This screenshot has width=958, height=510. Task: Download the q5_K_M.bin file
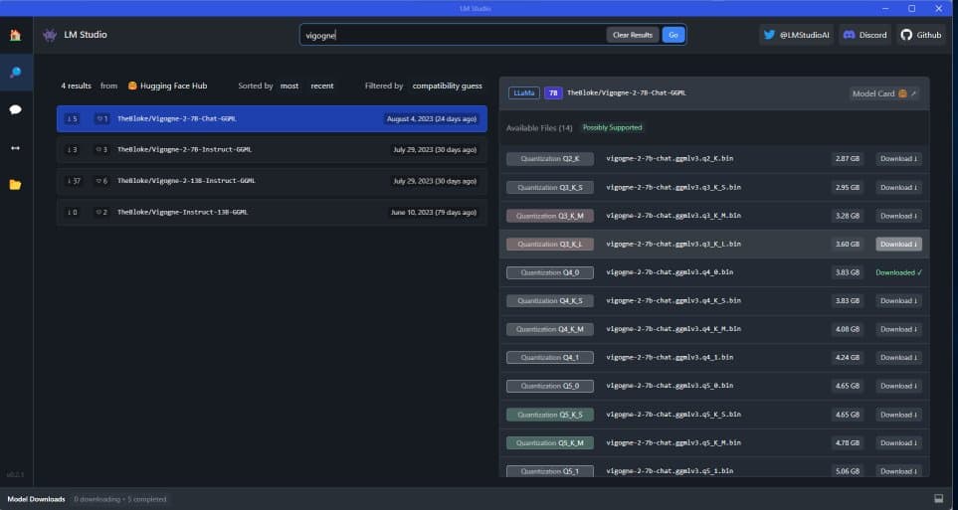(x=898, y=442)
